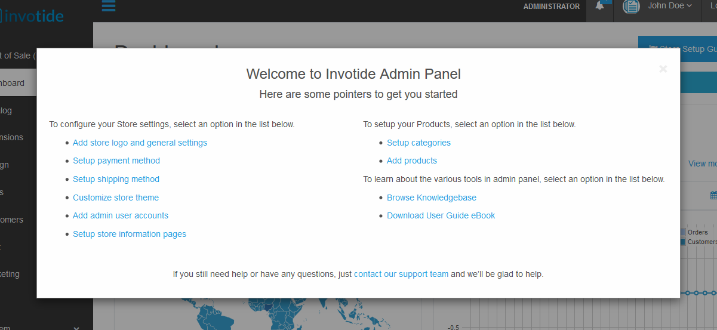Click the Invotide logo
Screen dimensions: 717x330
click(x=33, y=16)
